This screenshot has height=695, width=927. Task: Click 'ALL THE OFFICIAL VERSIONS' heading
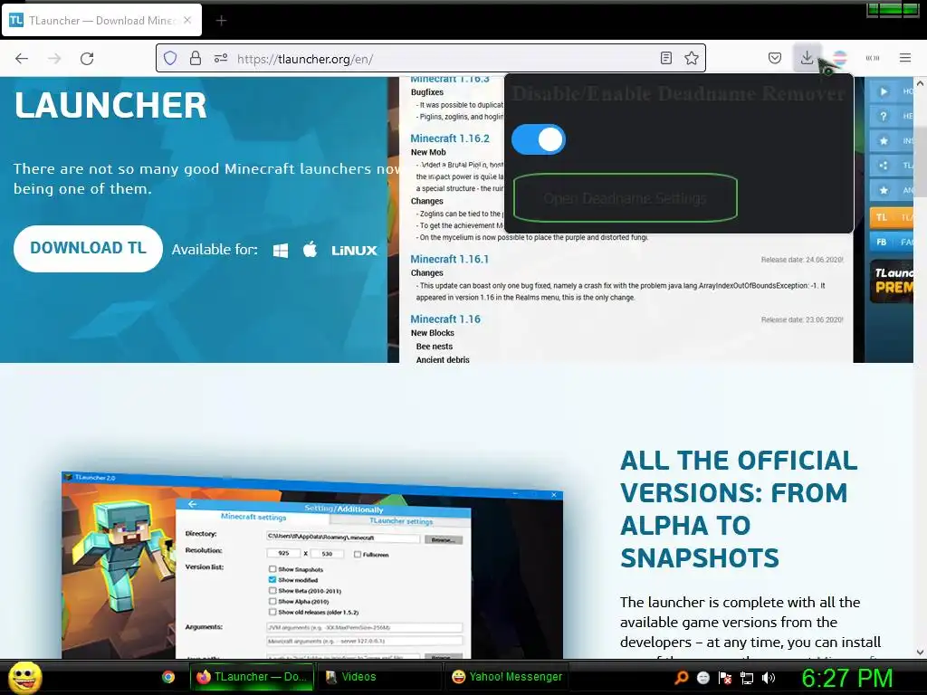click(739, 509)
